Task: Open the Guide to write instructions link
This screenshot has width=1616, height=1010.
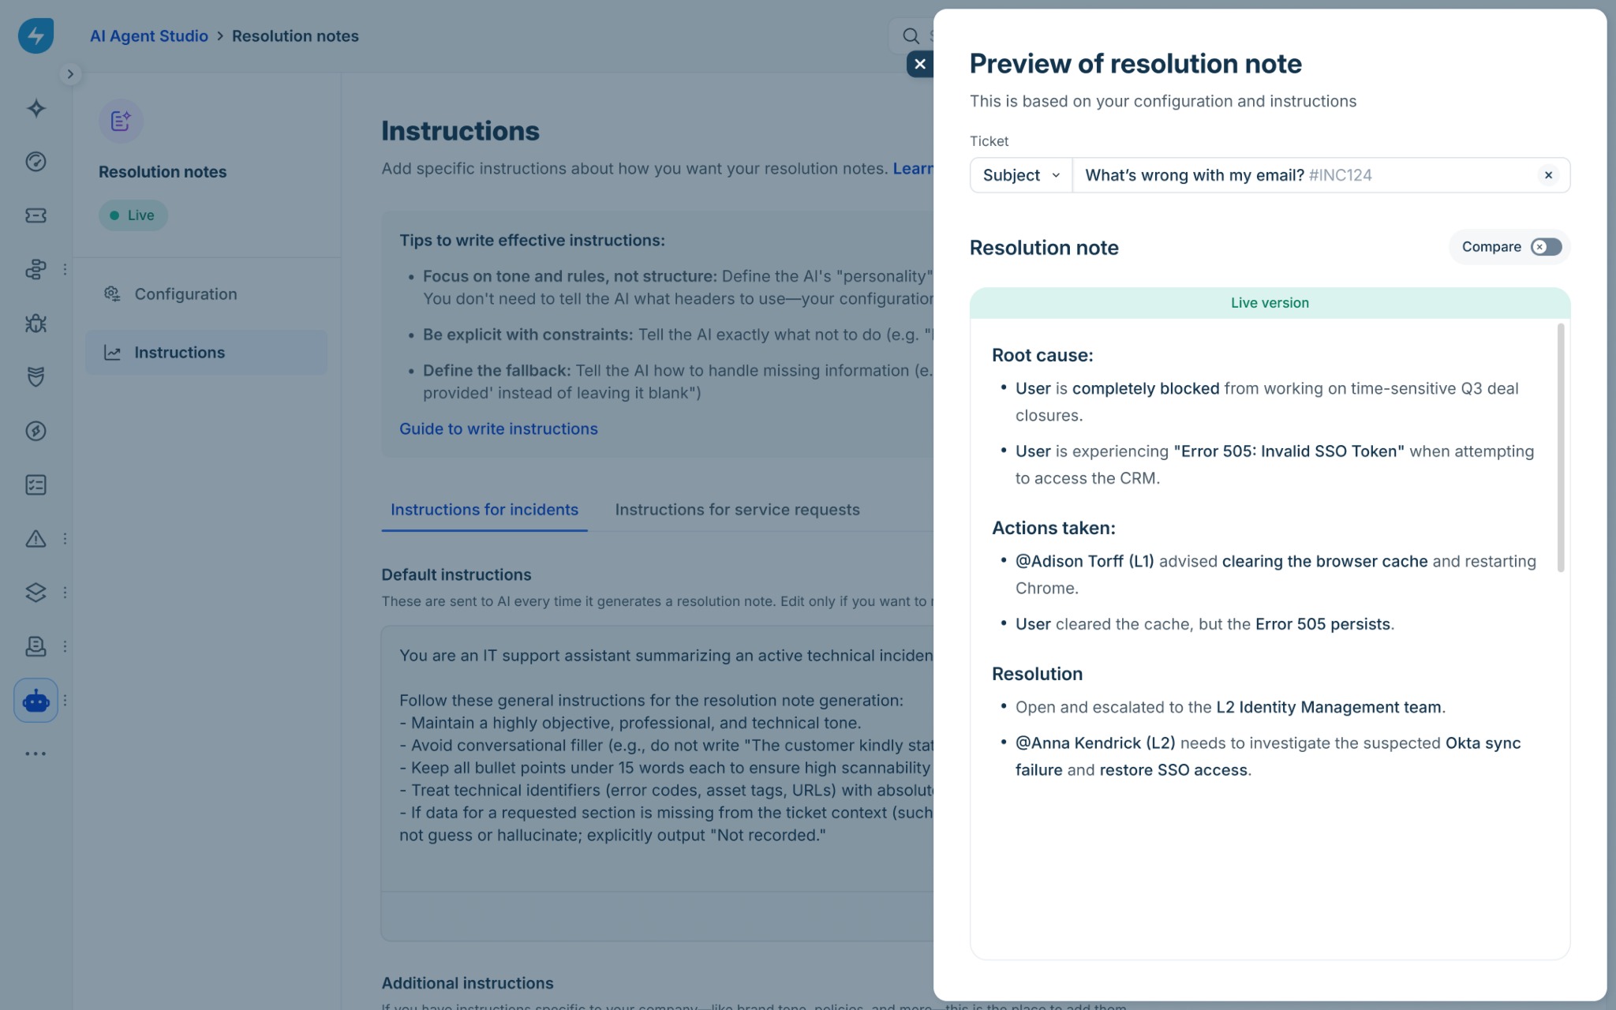Action: [x=499, y=428]
